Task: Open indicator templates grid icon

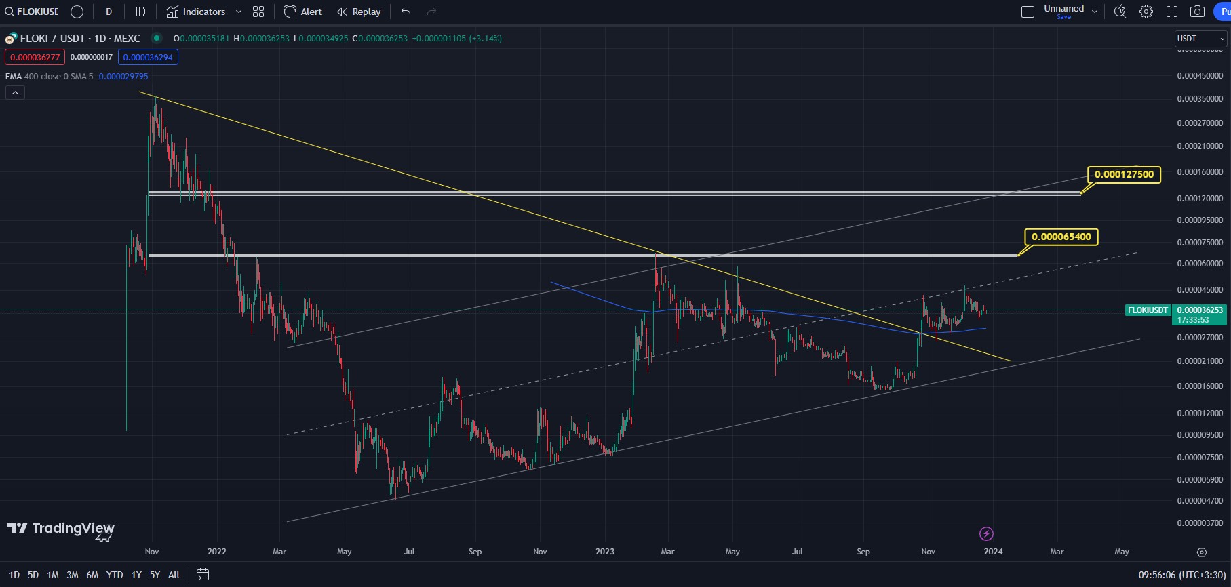Action: [x=258, y=12]
